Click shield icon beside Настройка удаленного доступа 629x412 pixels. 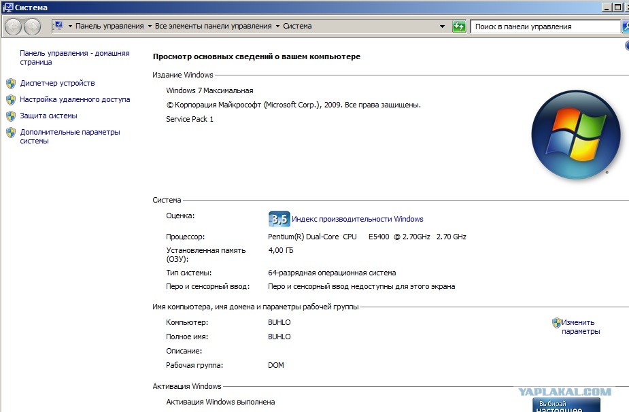11,99
